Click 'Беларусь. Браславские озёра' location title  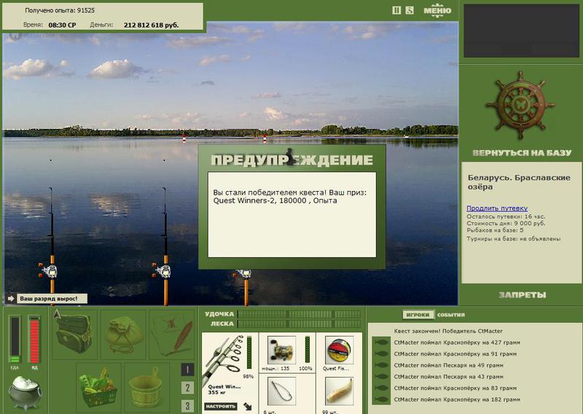(x=519, y=182)
